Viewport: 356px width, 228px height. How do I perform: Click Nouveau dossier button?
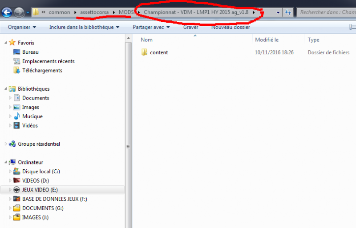pos(231,27)
